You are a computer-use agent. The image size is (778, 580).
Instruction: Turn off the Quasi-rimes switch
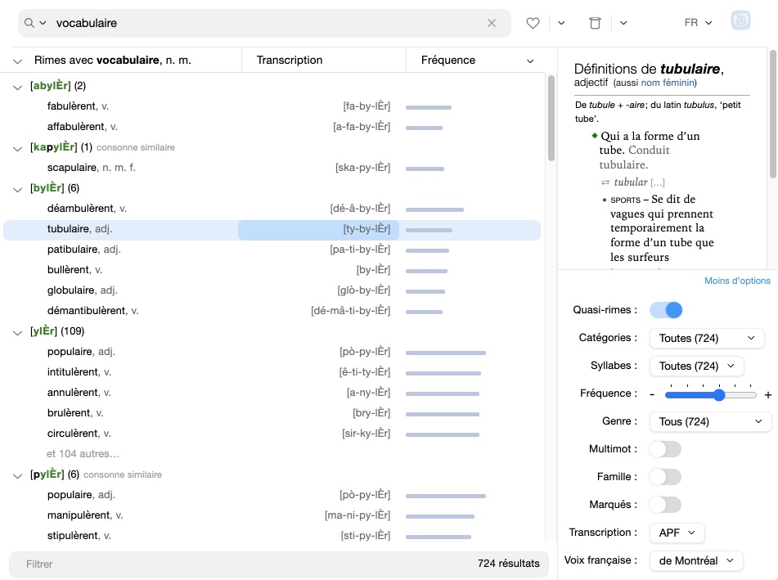tap(665, 310)
